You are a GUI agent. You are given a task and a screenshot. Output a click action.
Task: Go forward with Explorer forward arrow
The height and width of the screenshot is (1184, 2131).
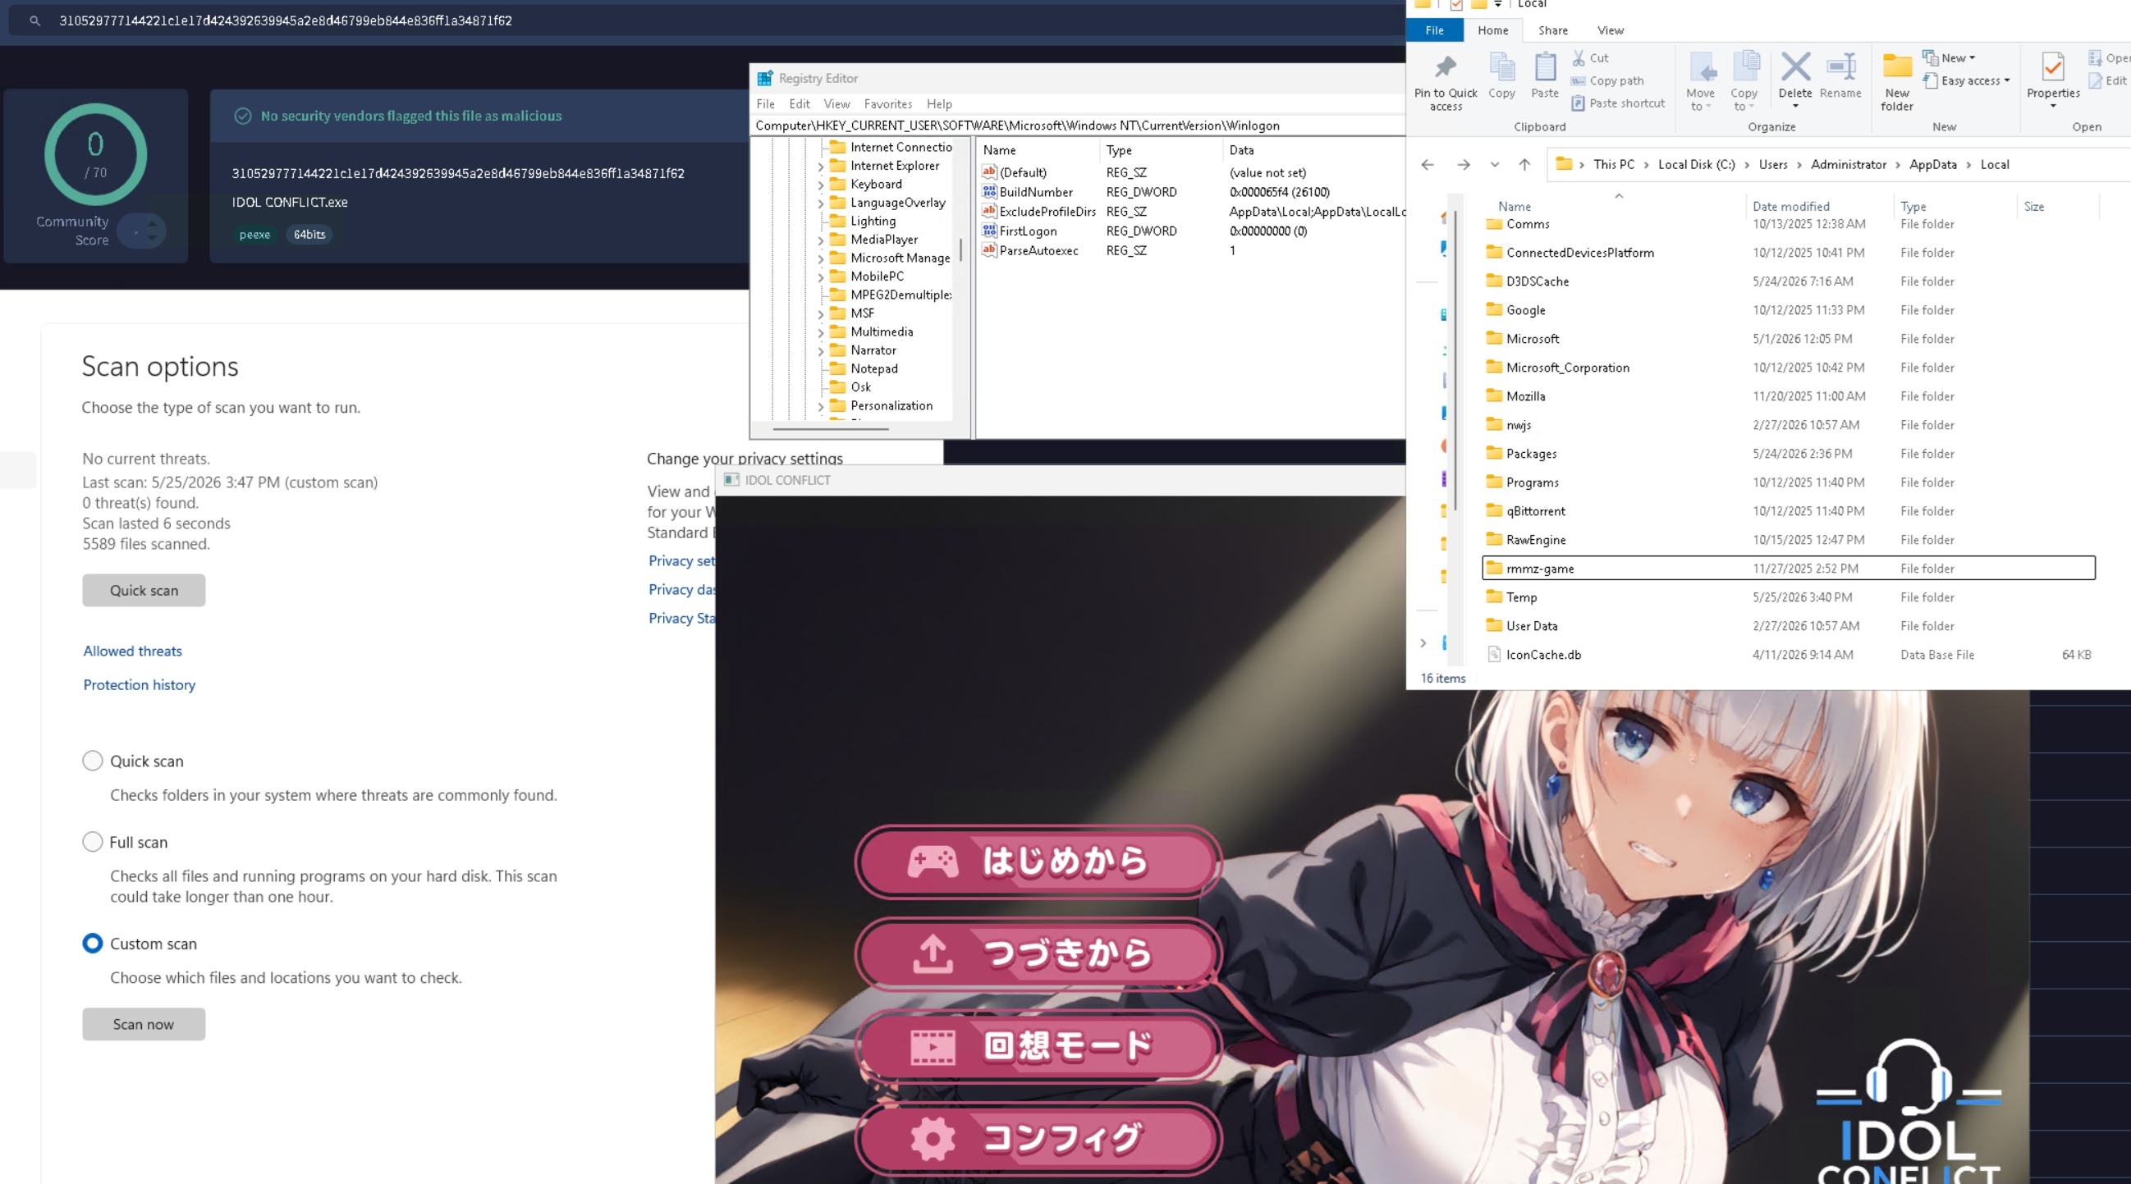pyautogui.click(x=1464, y=165)
